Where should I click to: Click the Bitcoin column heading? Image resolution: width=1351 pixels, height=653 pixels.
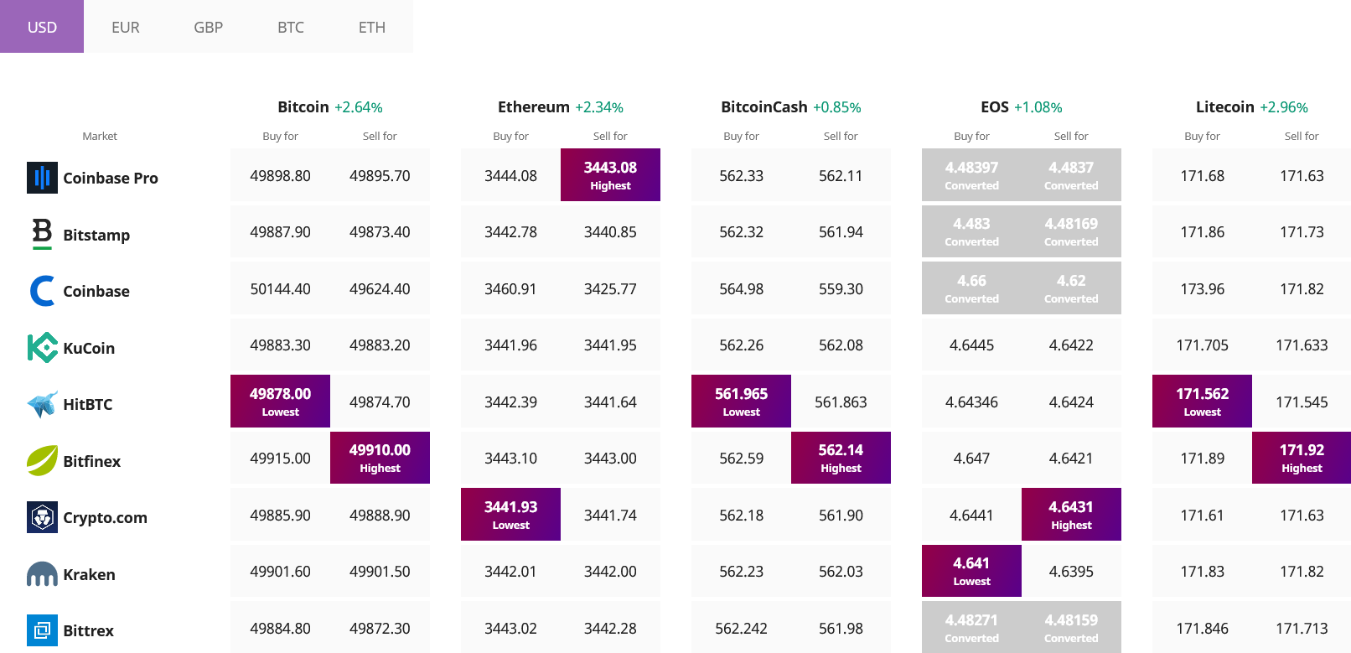point(303,106)
